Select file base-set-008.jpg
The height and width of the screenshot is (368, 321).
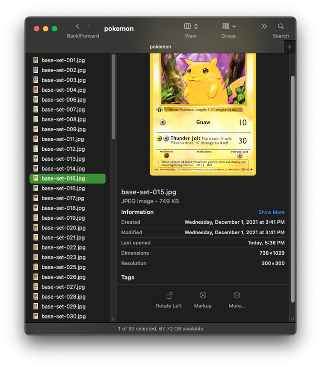67,119
